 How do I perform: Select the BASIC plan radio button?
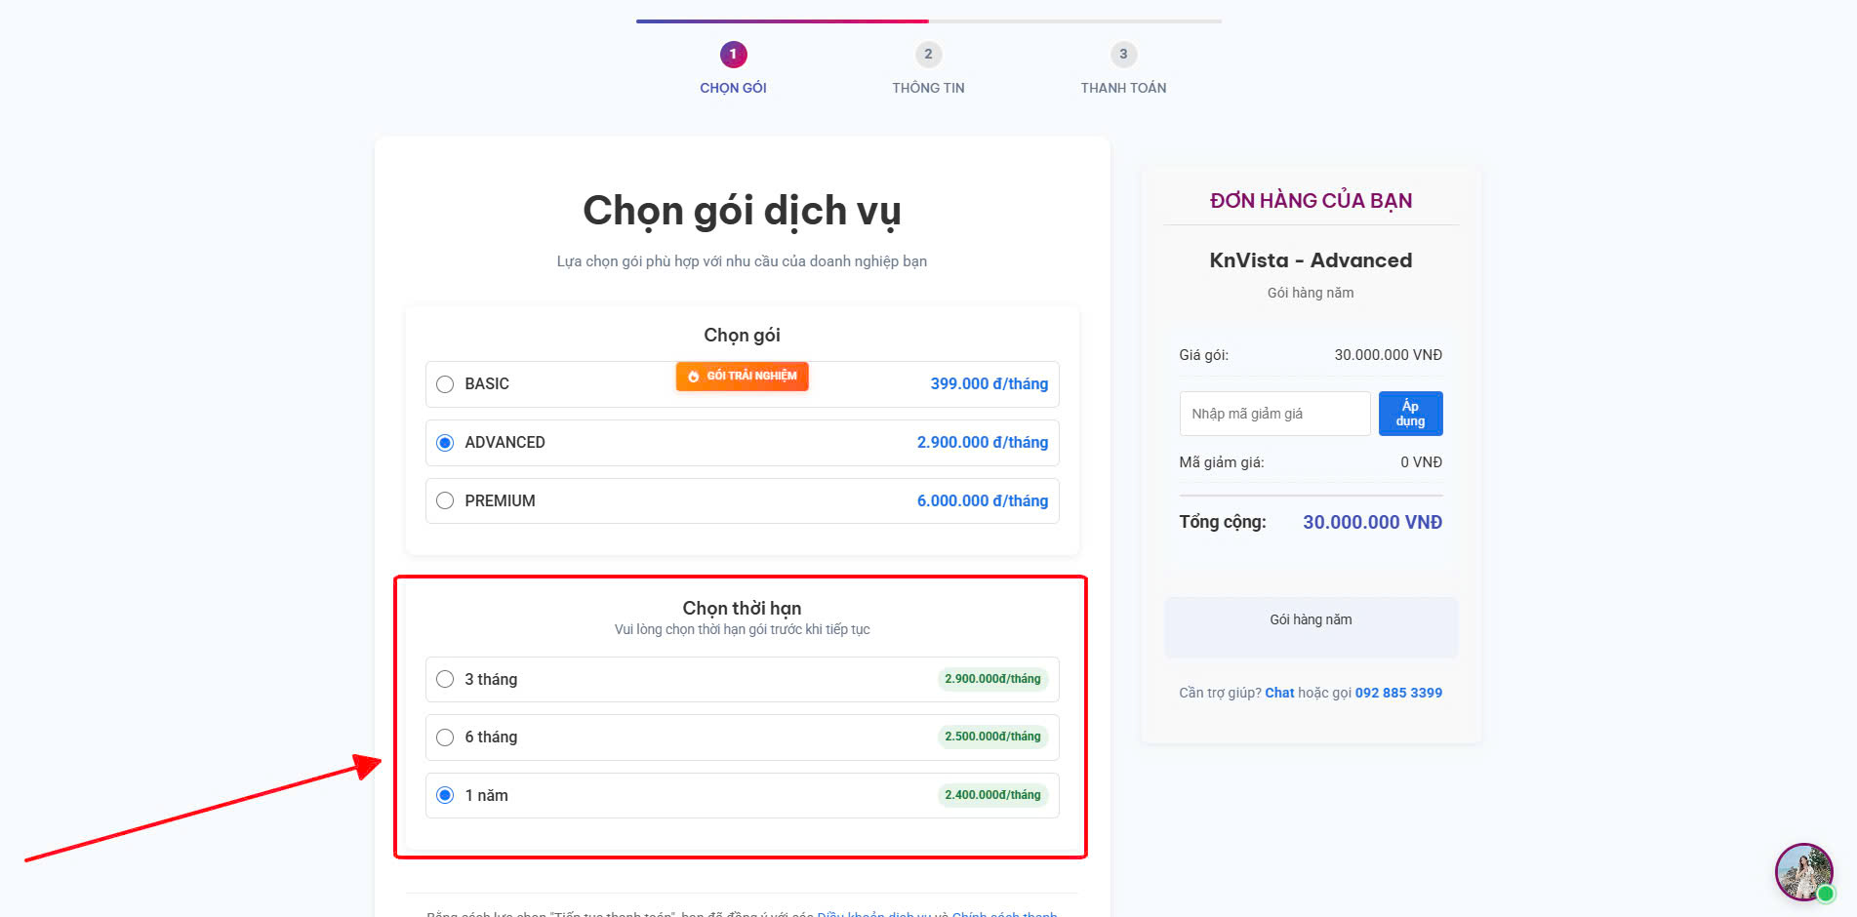pos(446,383)
